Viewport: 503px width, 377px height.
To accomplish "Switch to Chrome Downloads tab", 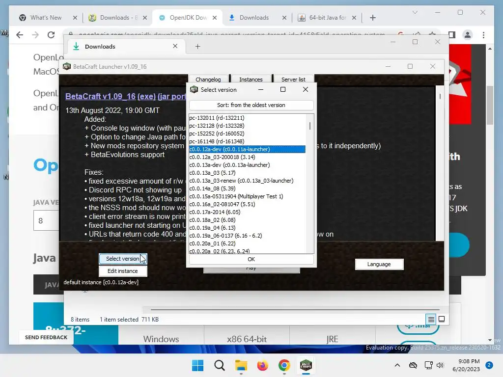I will [x=254, y=18].
